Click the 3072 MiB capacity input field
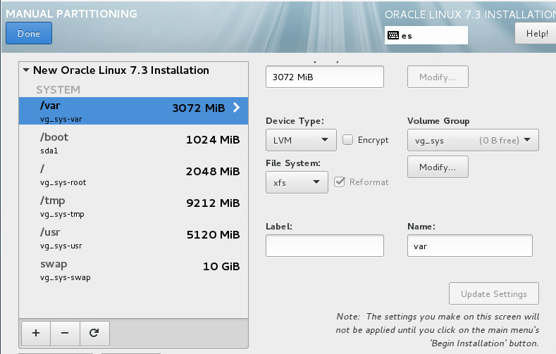This screenshot has height=354, width=556. click(x=324, y=77)
